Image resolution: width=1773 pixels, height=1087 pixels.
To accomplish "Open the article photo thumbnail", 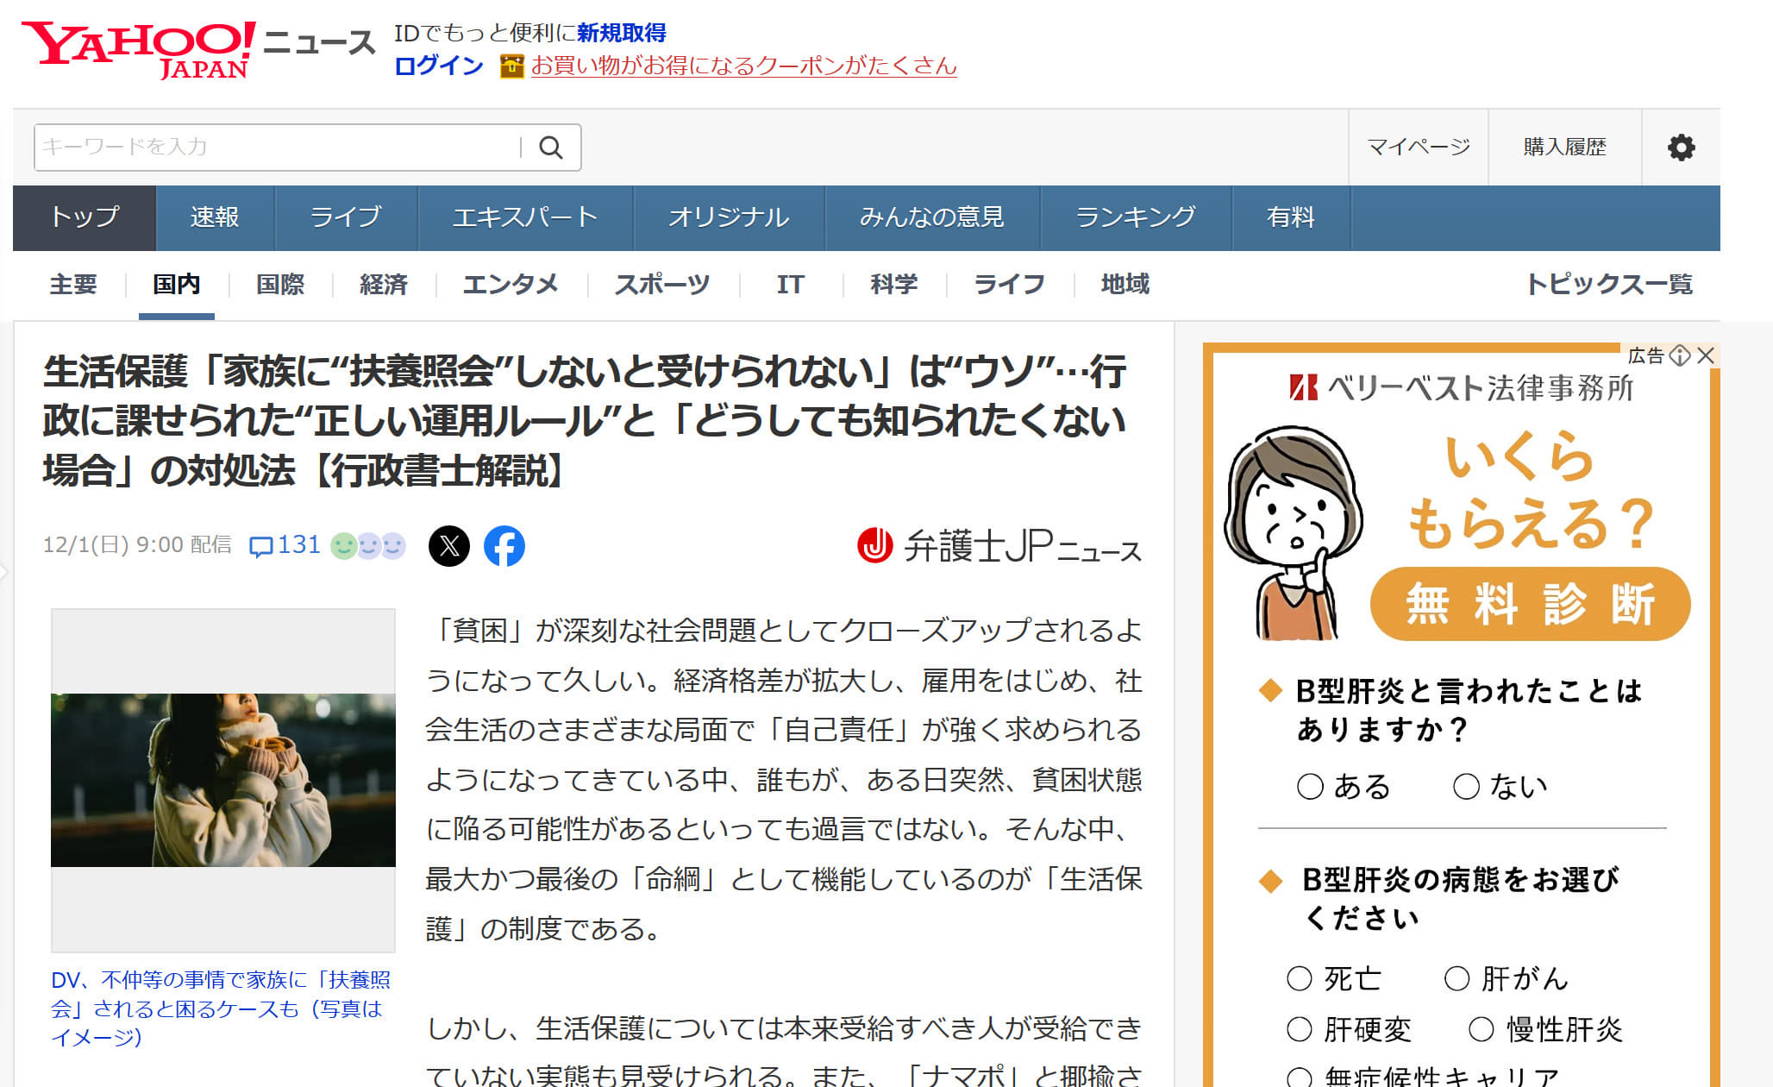I will tap(223, 780).
